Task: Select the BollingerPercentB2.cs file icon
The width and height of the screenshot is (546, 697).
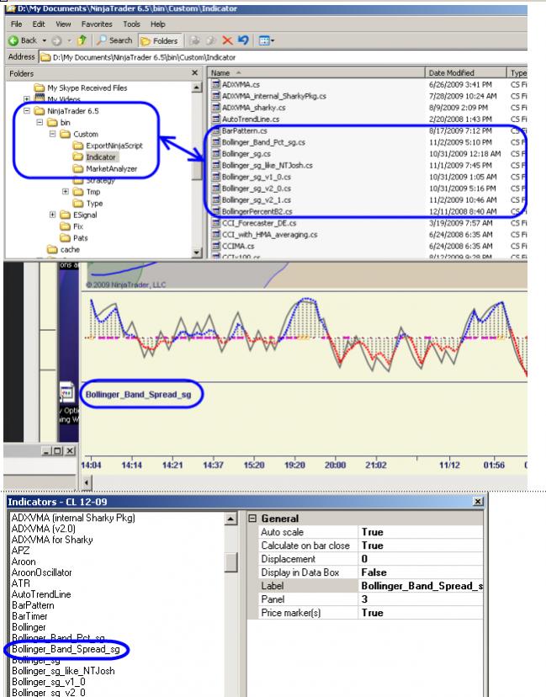Action: [x=216, y=211]
